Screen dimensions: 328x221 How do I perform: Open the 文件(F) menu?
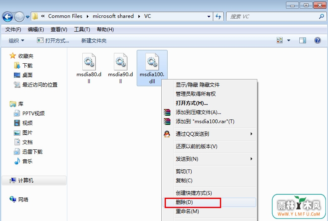point(13,30)
